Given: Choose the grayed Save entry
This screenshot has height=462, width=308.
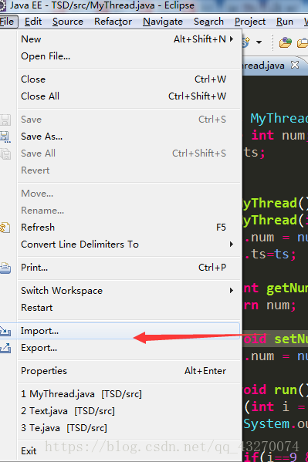Looking at the screenshot, I should (129, 120).
